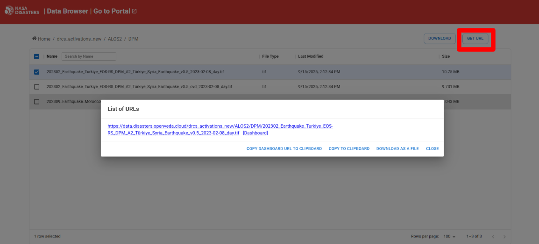
Task: Focus the Search by Name field
Action: 89,56
